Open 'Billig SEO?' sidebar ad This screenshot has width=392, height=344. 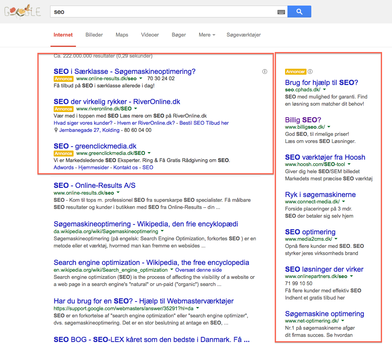click(x=303, y=120)
